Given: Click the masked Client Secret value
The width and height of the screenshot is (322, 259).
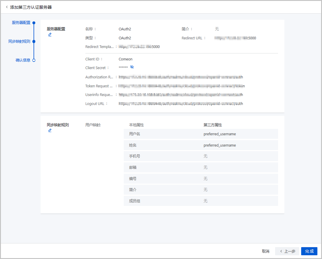Looking at the screenshot, I should (x=123, y=68).
